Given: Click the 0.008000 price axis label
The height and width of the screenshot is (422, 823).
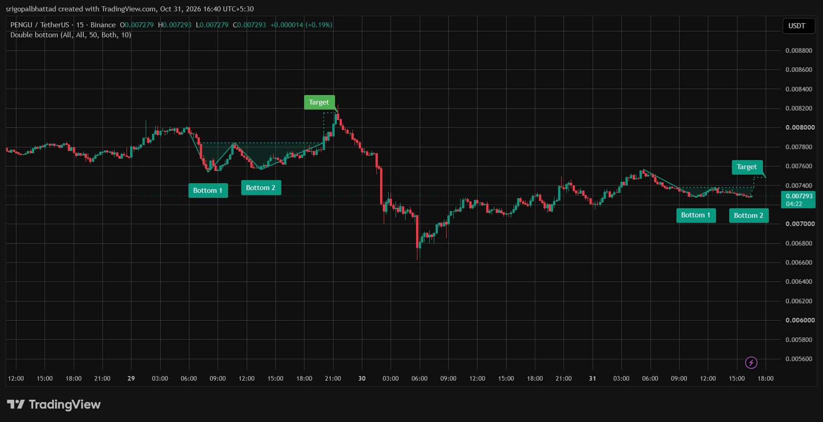Looking at the screenshot, I should coord(800,127).
